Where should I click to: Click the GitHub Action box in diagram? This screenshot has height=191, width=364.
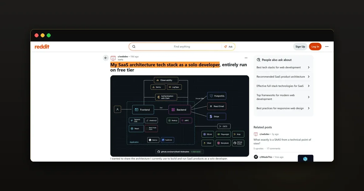pyautogui.click(x=238, y=143)
